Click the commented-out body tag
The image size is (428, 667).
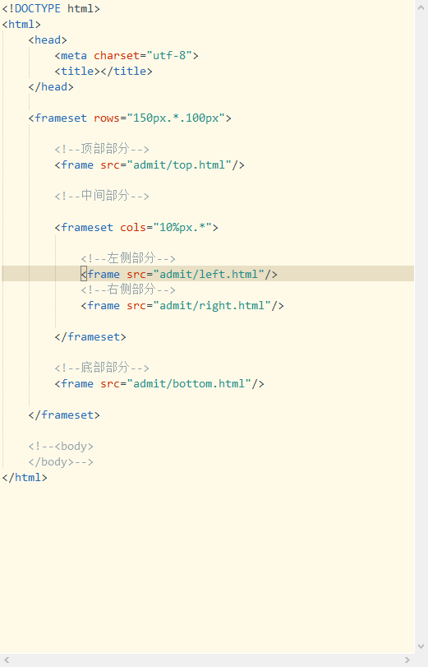61,446
